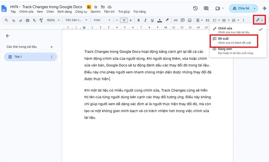Add a comment from toolbar
Image resolution: width=269 pixels, height=162 pixels.
tap(183, 20)
